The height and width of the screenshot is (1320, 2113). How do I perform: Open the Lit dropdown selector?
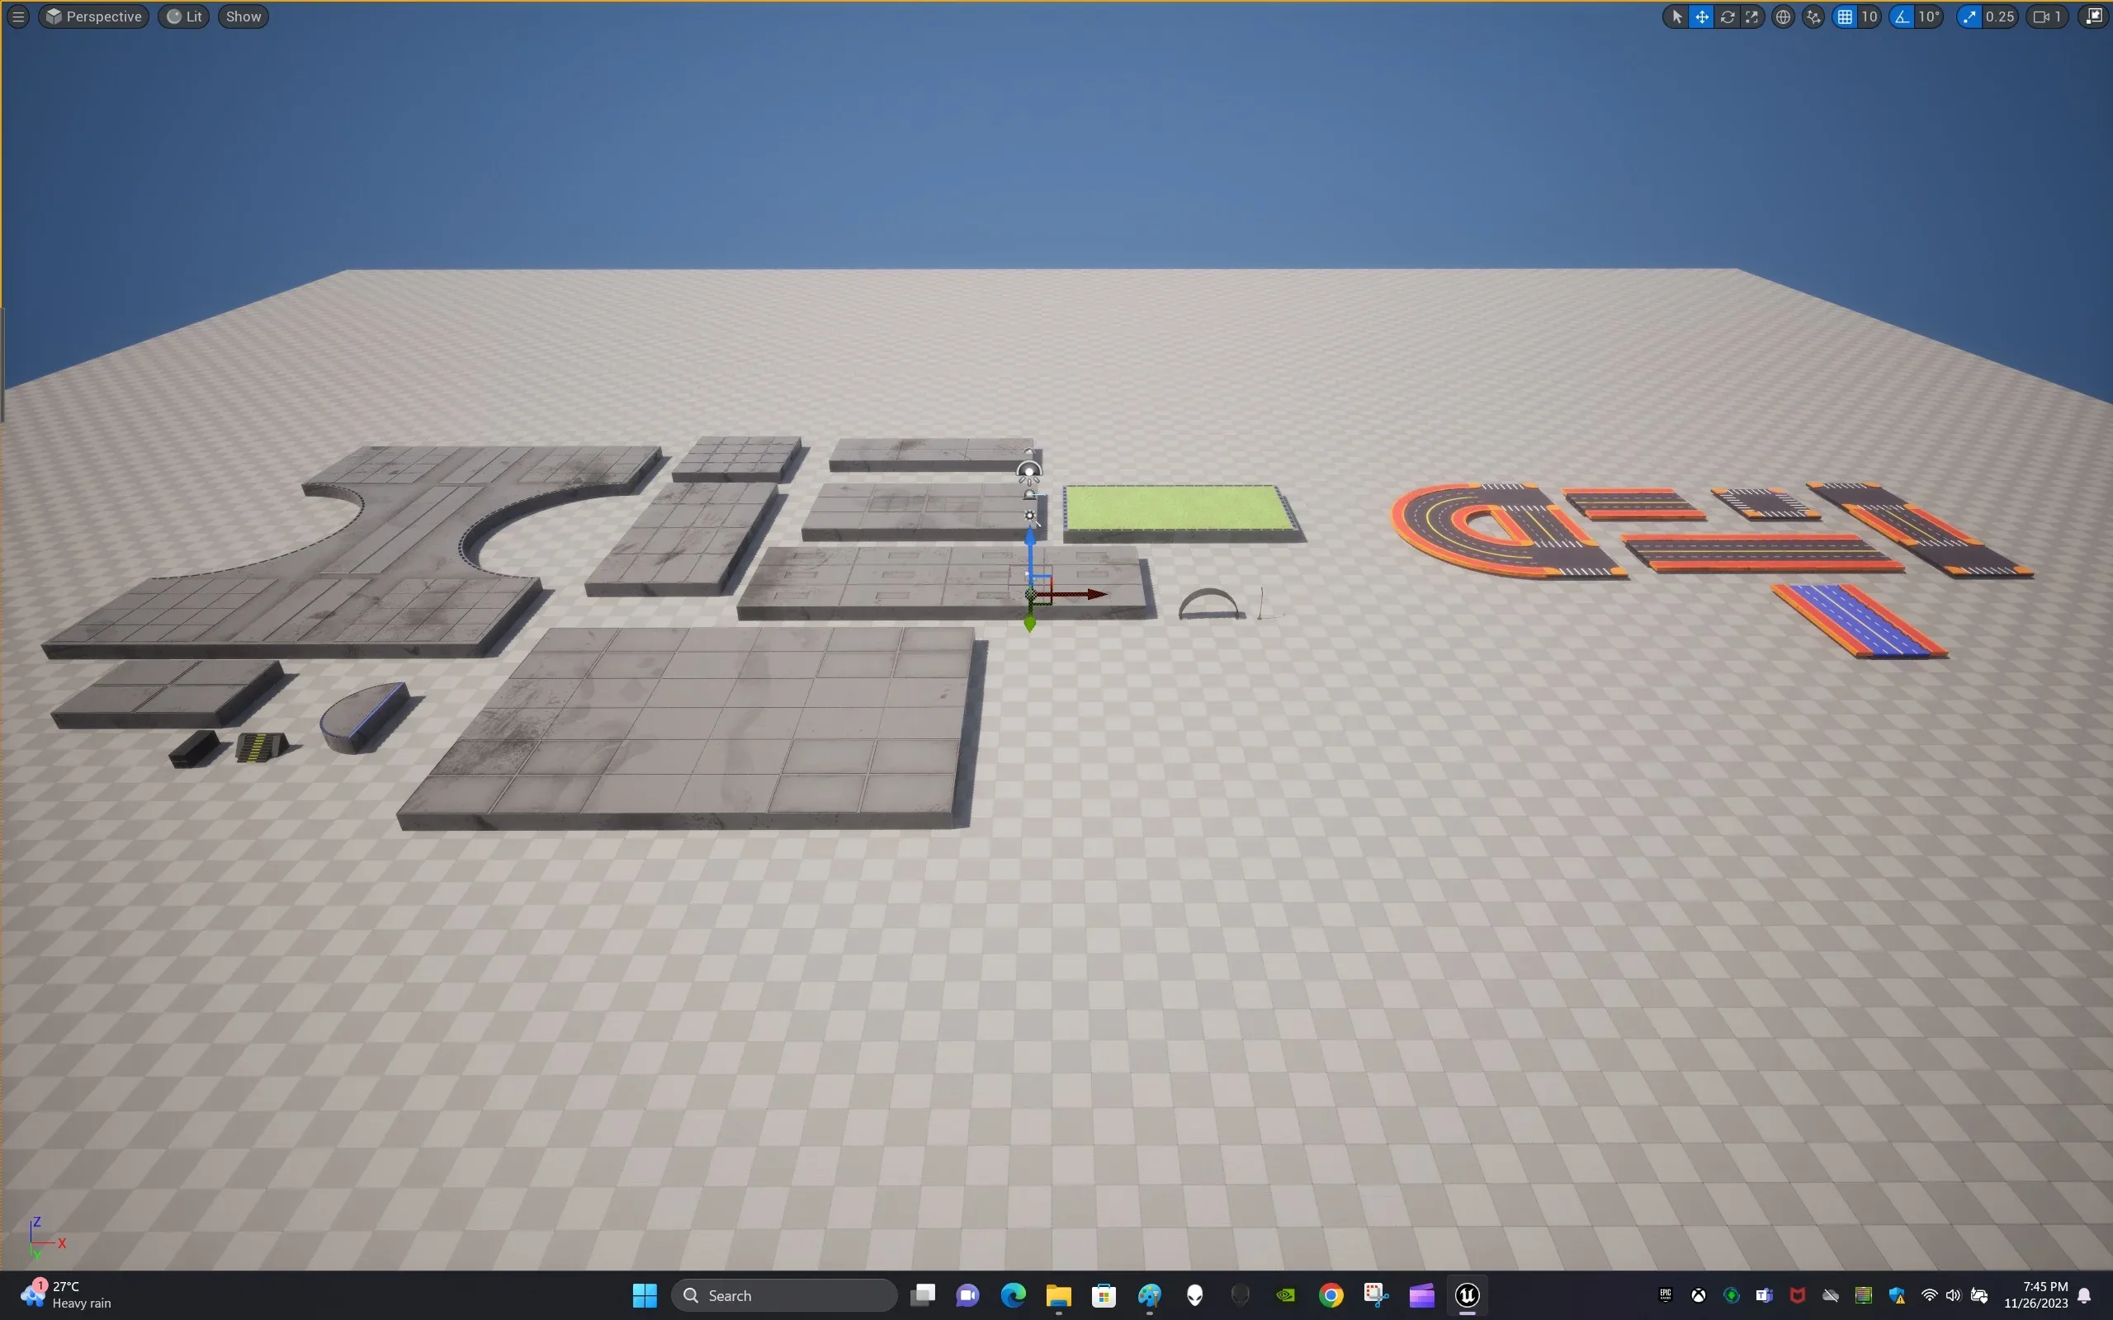point(184,16)
